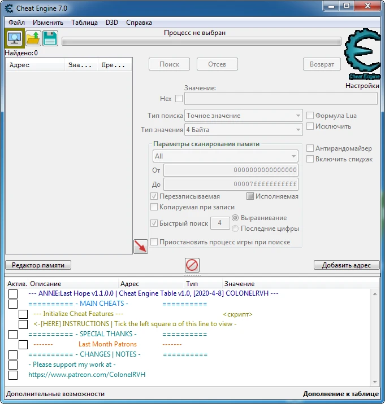
Task: Activate CHANGES | NOTES entry checkbox
Action: [13, 355]
